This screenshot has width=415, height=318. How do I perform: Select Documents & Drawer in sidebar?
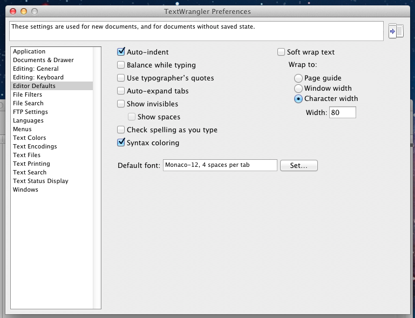pyautogui.click(x=52, y=60)
